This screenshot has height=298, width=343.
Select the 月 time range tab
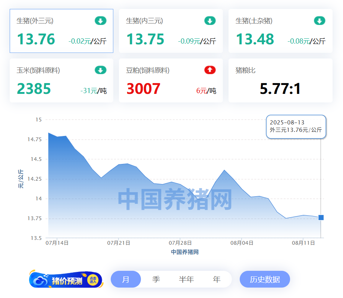point(126,279)
